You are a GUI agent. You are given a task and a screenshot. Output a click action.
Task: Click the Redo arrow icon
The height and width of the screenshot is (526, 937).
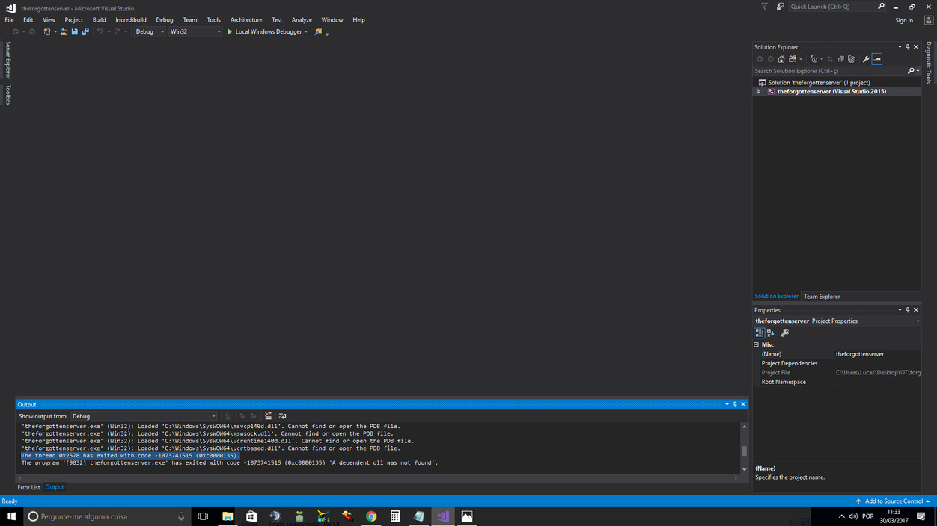(117, 31)
